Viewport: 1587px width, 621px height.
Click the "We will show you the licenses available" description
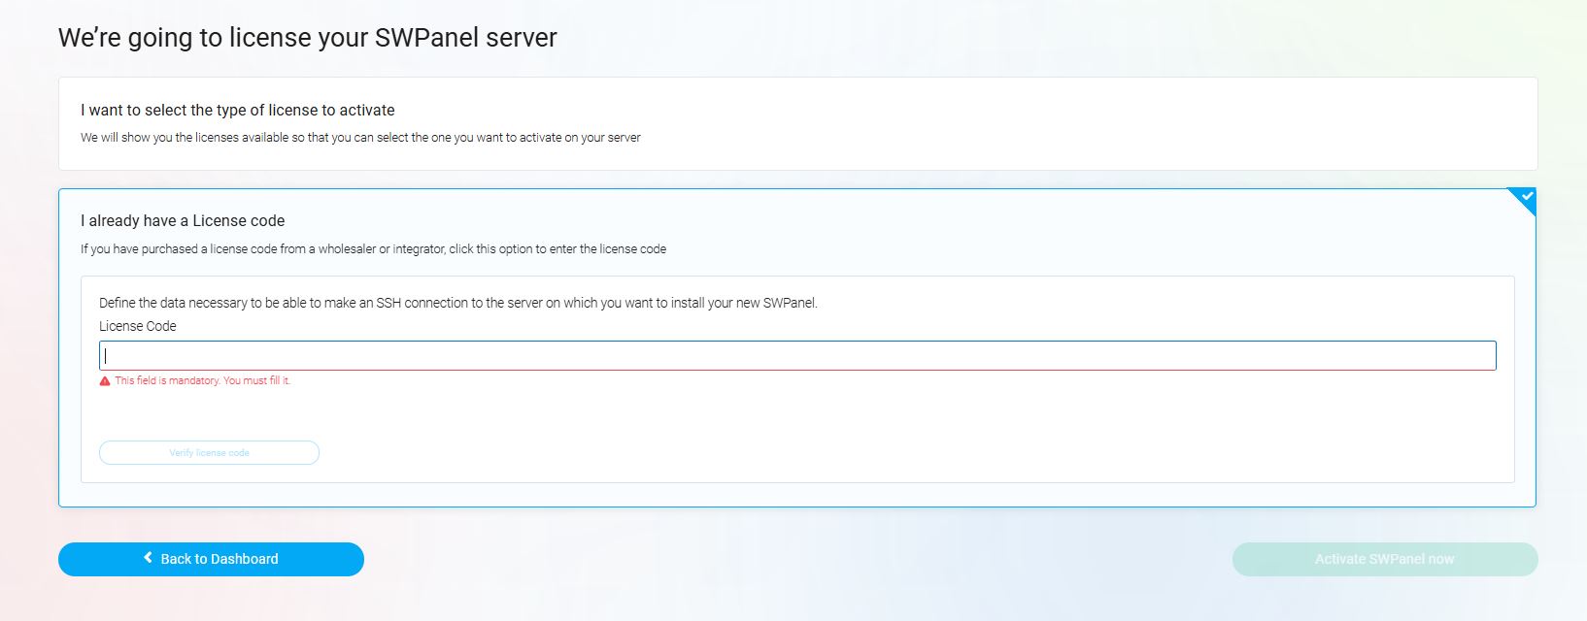[360, 138]
